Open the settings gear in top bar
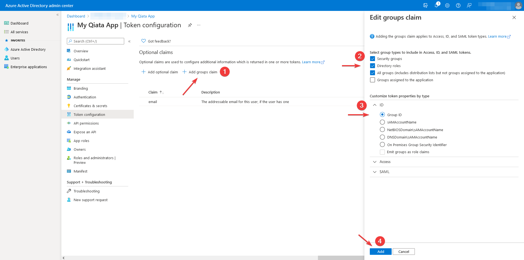The image size is (524, 260). point(447,5)
